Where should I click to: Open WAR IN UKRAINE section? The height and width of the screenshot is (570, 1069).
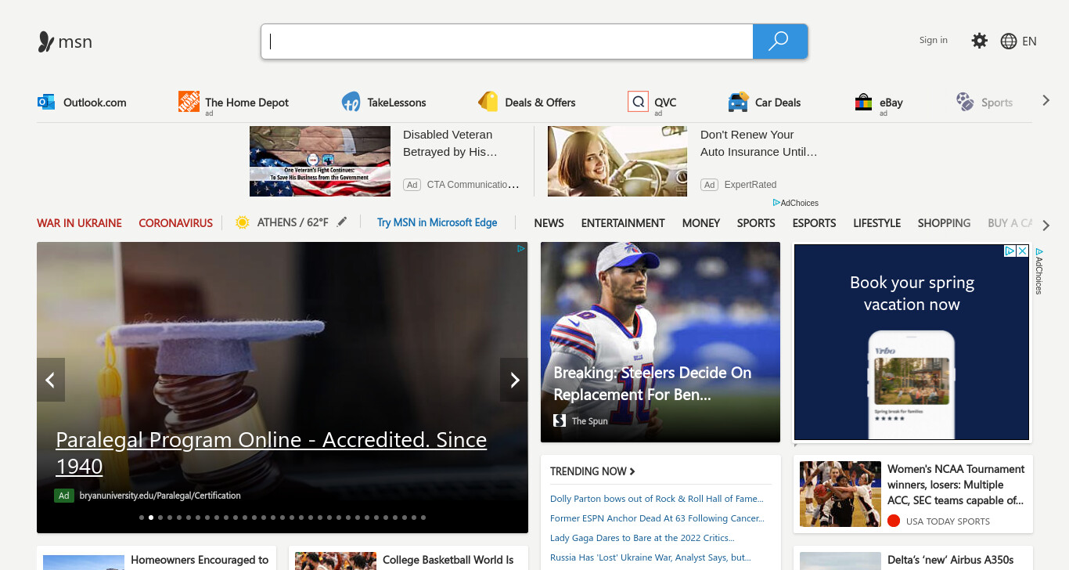coord(79,223)
